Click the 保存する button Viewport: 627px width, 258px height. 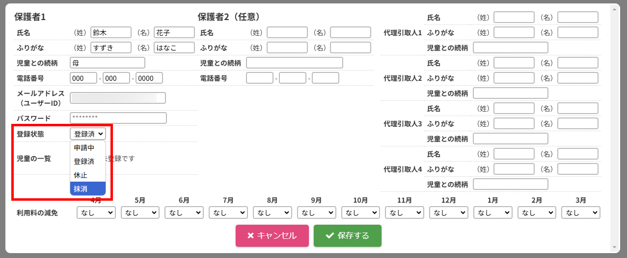(348, 235)
